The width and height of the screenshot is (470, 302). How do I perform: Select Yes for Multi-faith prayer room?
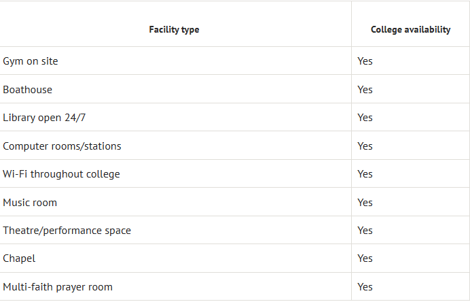coord(365,286)
